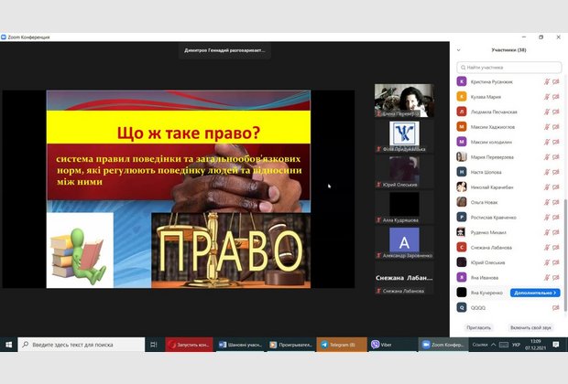568x384 pixels.
Task: Click participant name Ростислав Кравченко
Action: (x=494, y=218)
